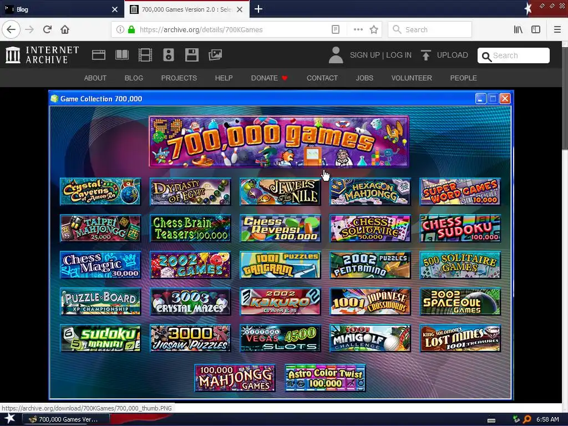
Task: Launch 2002 Kakuro Games
Action: click(280, 302)
